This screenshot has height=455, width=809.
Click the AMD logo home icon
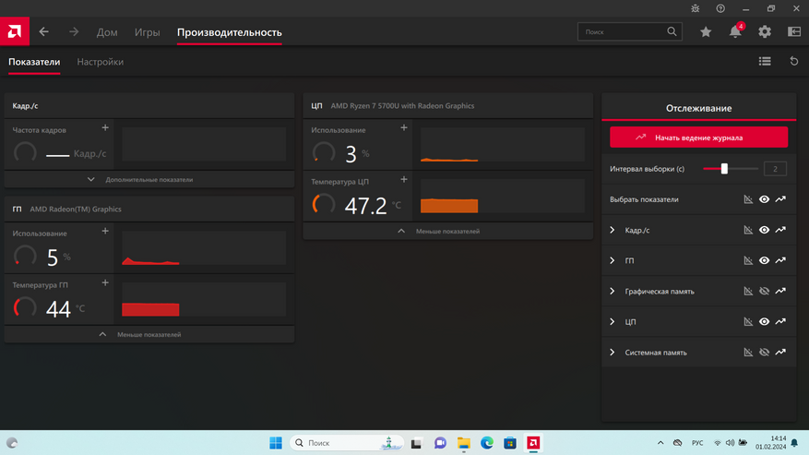pos(14,32)
